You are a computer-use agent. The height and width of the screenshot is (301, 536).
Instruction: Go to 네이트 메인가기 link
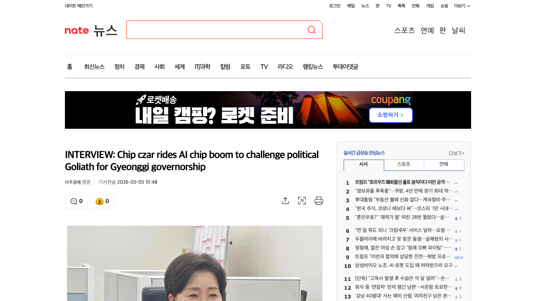[79, 6]
